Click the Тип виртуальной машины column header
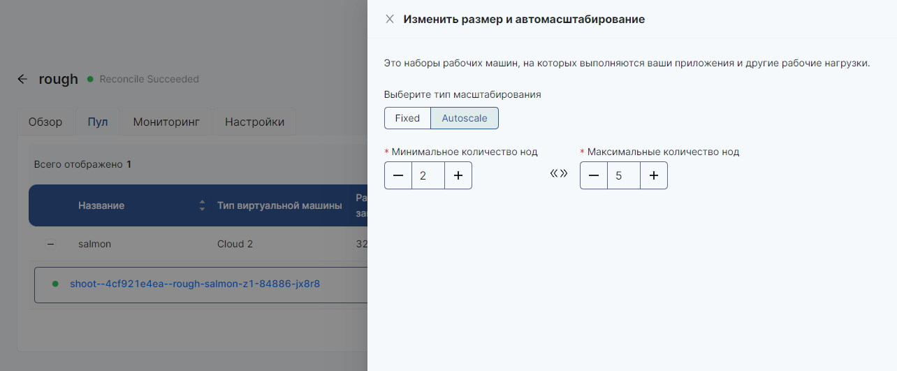897x371 pixels. [x=279, y=205]
